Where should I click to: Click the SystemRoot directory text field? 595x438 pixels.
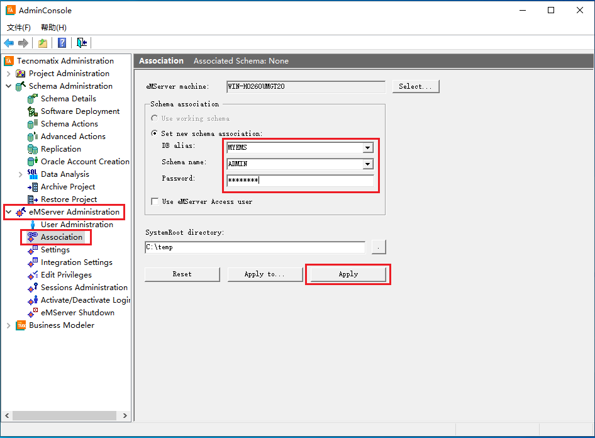[255, 247]
